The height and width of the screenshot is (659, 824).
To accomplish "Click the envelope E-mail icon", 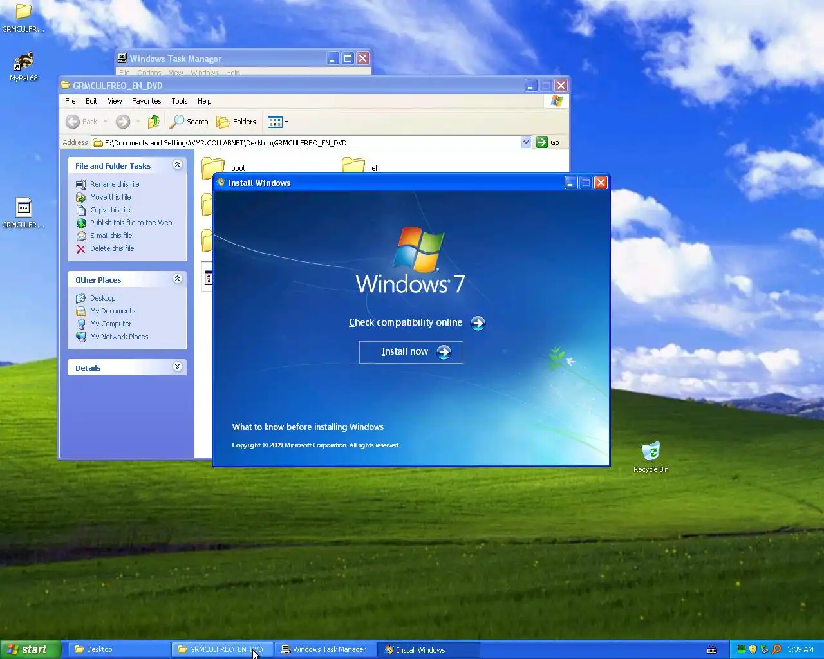I will [81, 236].
